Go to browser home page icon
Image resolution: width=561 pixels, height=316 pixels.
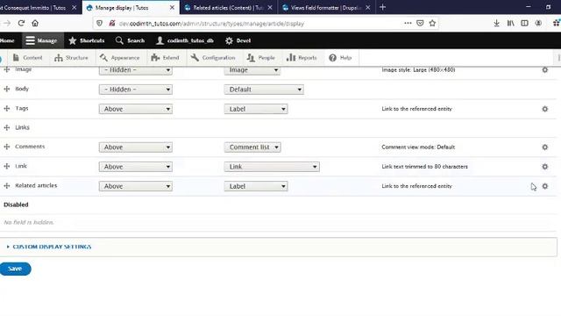(35, 24)
